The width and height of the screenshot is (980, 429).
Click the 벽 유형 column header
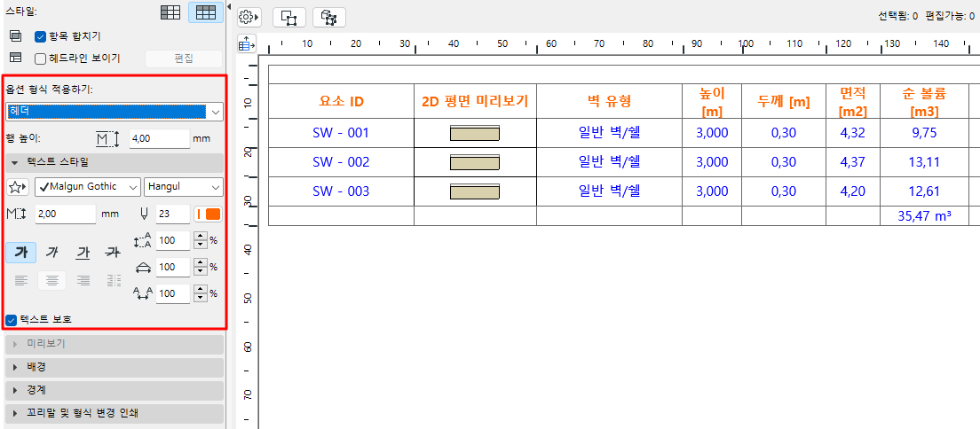[609, 101]
